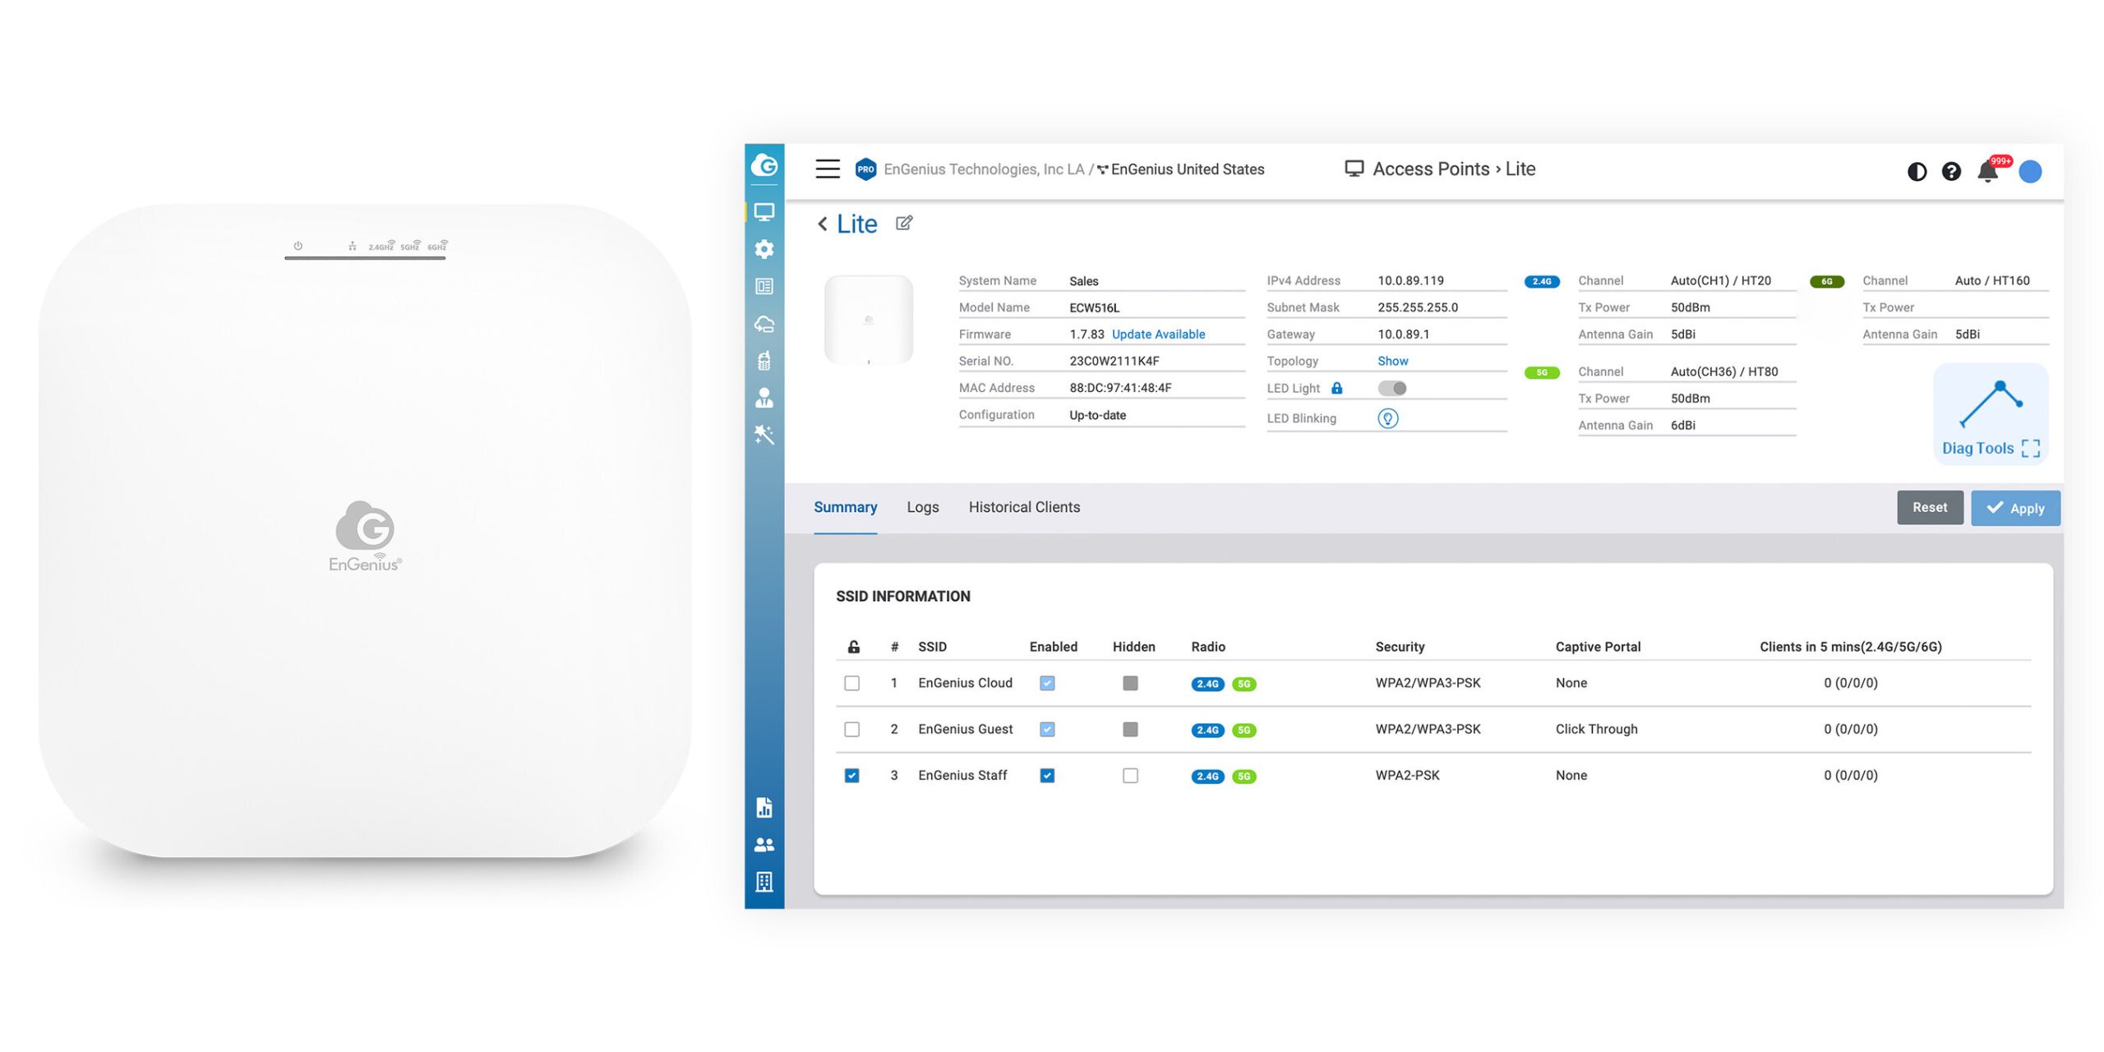Open the team users sidebar icon
The image size is (2104, 1052).
[x=764, y=844]
